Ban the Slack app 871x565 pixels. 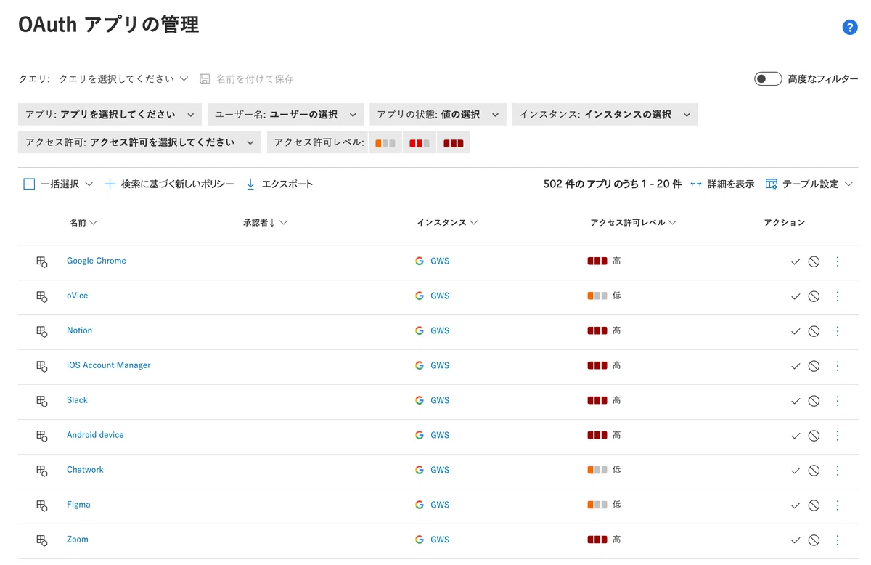814,401
